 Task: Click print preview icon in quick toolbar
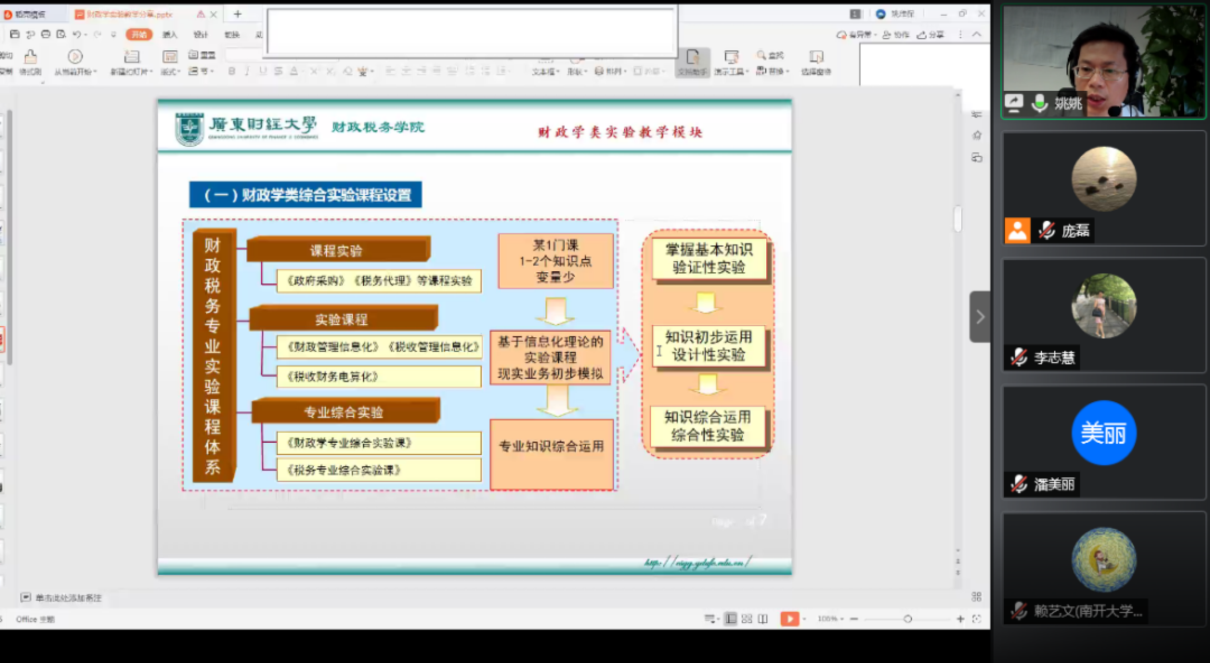coord(61,34)
